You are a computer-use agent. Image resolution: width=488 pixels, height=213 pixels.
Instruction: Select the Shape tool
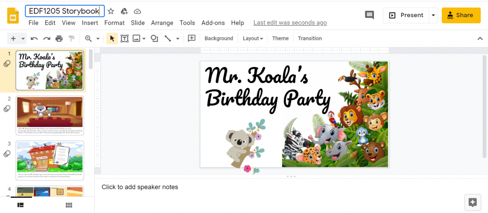click(154, 39)
